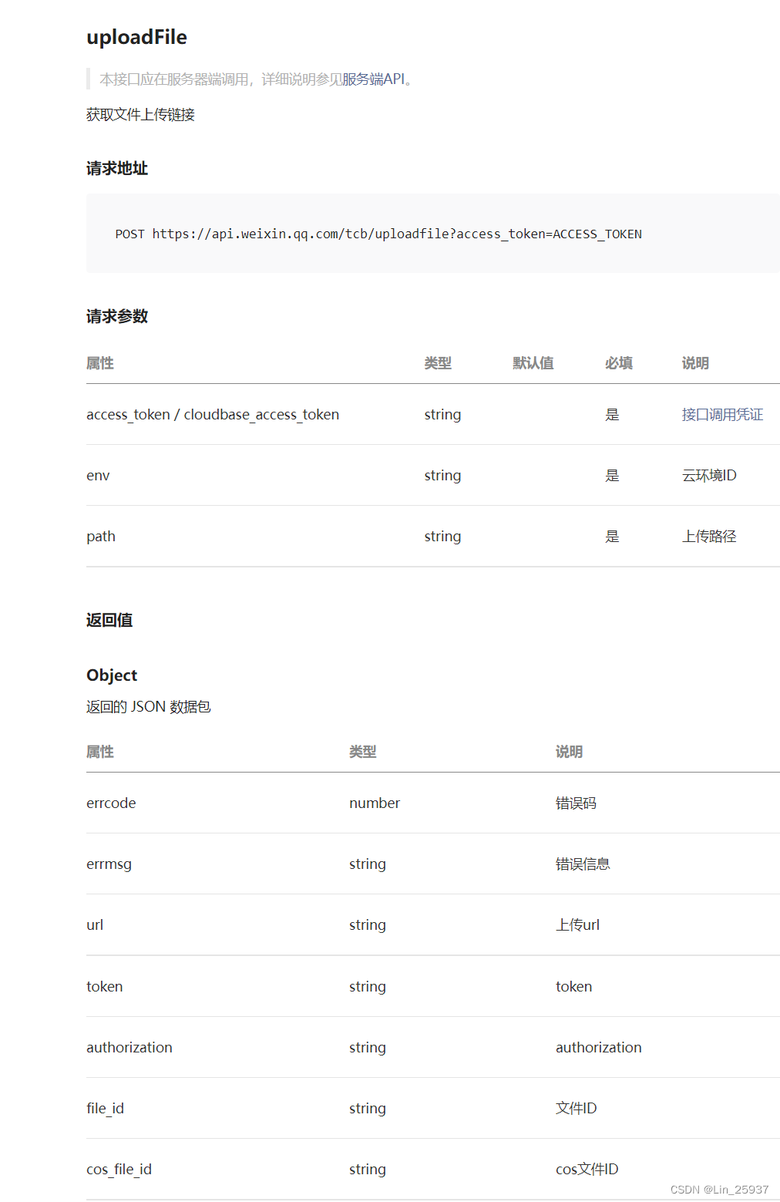The image size is (780, 1202).
Task: Click the 类型 header in request parameters table
Action: [438, 363]
